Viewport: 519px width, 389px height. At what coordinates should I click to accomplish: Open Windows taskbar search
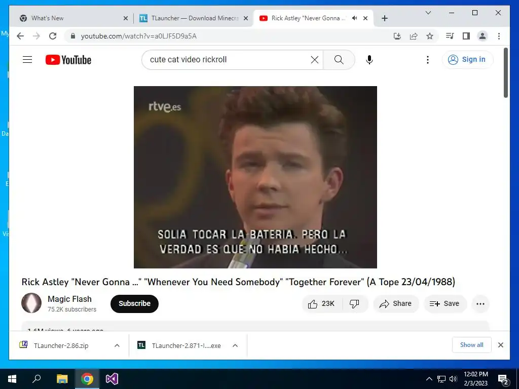click(36, 379)
